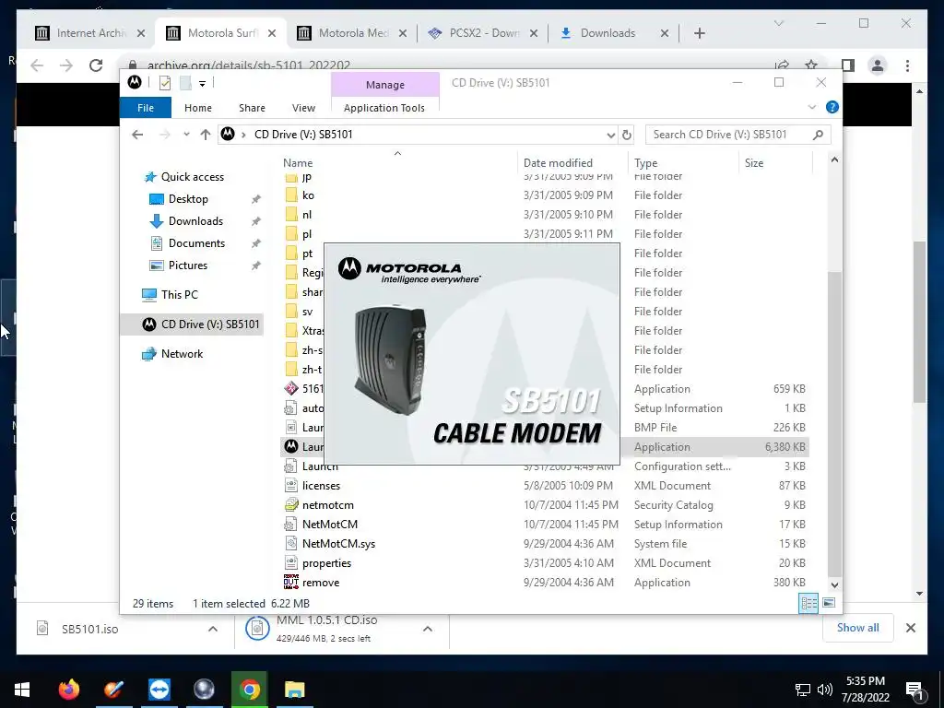Select Documents in navigation pane
This screenshot has width=944, height=708.
(196, 243)
